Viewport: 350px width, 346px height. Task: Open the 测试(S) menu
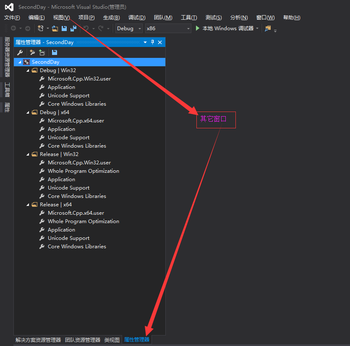point(214,17)
